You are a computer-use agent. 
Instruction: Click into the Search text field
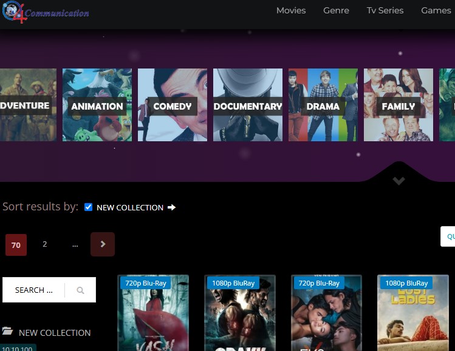pos(34,290)
